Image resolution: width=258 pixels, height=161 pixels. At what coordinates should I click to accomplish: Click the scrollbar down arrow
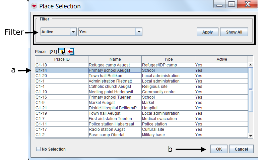(x=250, y=135)
